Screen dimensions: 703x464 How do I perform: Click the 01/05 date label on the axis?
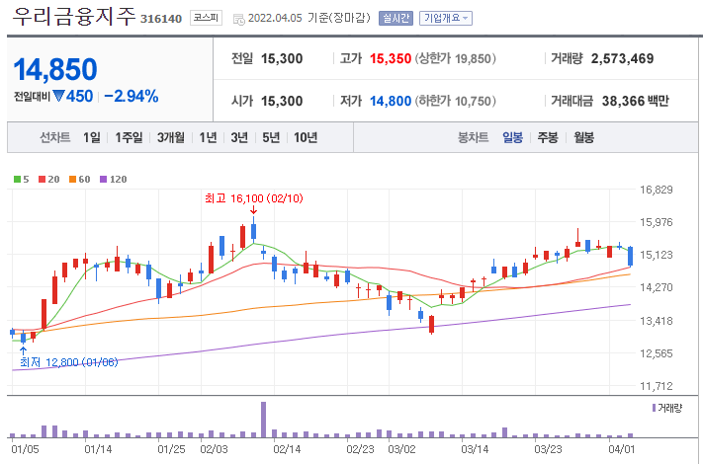[x=25, y=449]
